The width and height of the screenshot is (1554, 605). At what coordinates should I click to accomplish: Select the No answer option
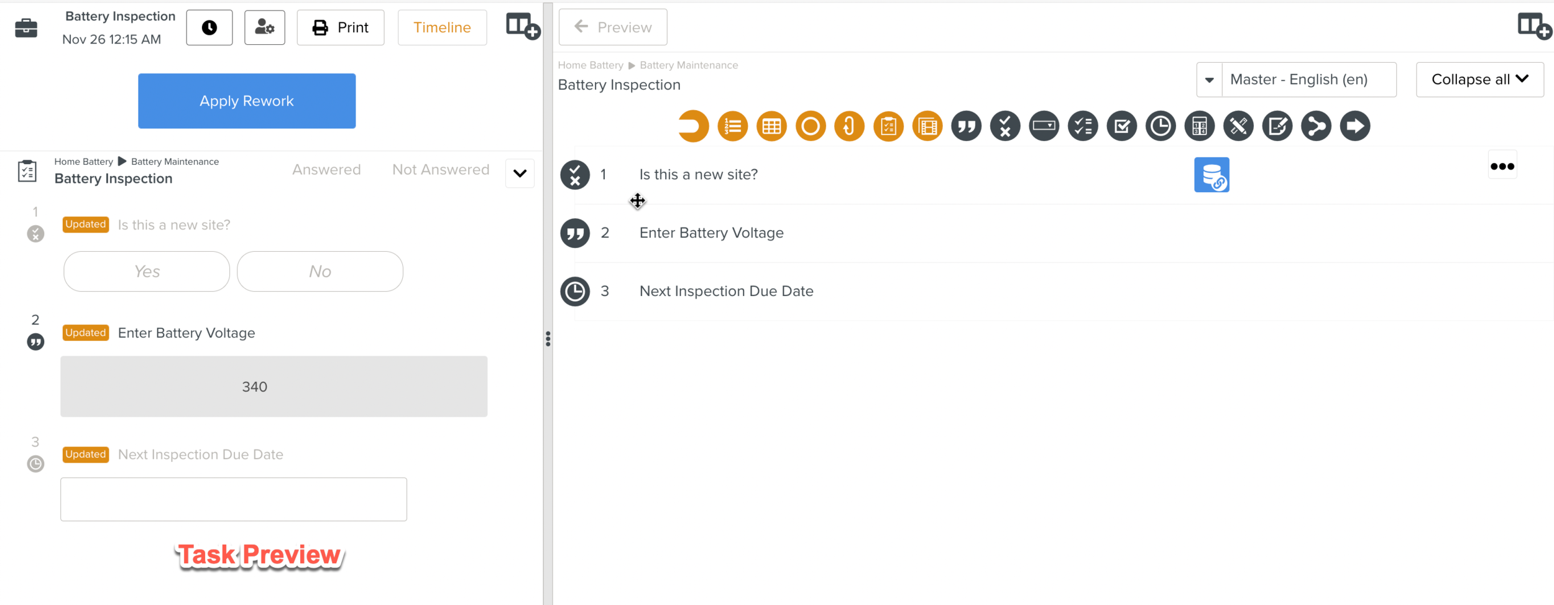320,272
